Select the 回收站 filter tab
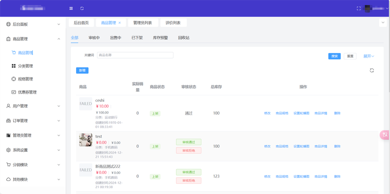 [x=184, y=38]
